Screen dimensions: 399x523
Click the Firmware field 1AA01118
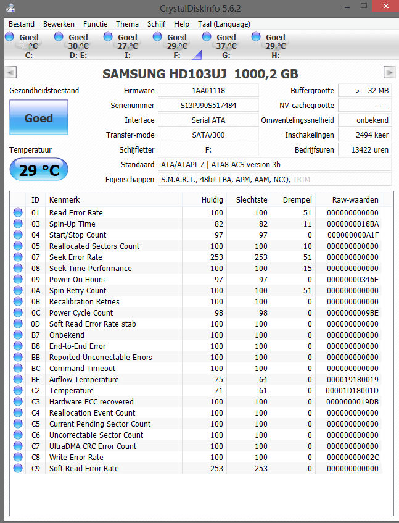click(208, 90)
